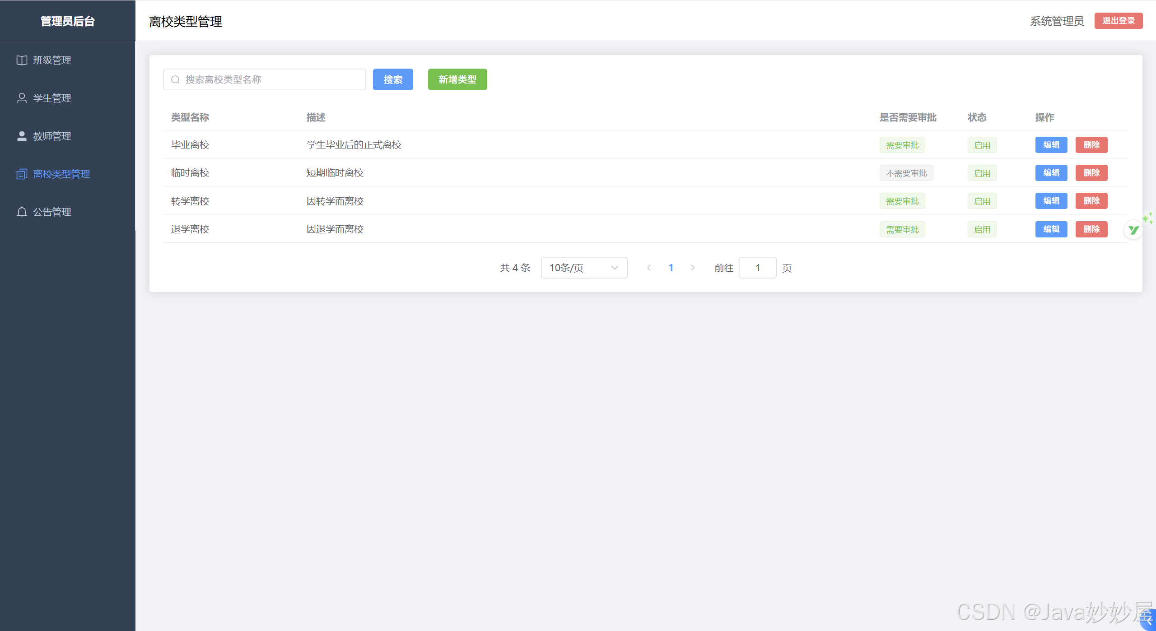1156x631 pixels.
Task: Click the 启用 status tag for 转学离校
Action: [982, 201]
